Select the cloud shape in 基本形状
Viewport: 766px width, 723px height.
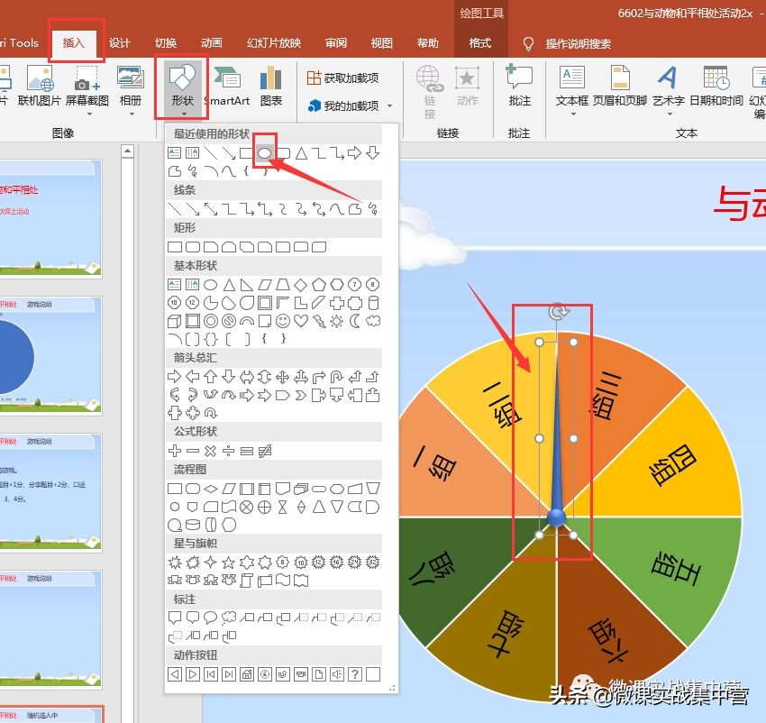(x=373, y=321)
